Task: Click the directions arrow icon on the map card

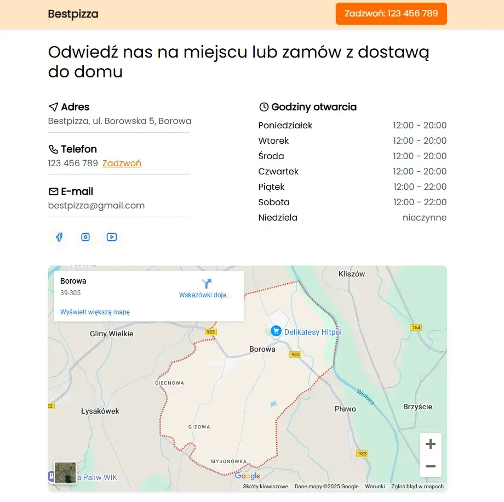Action: click(x=207, y=284)
